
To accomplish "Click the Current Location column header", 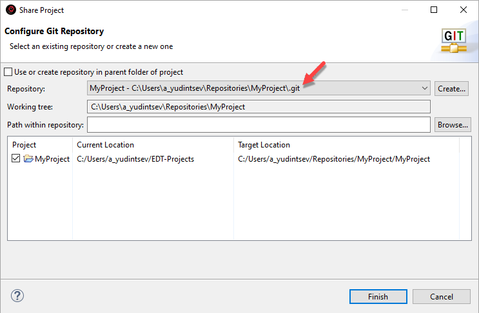I will (106, 145).
